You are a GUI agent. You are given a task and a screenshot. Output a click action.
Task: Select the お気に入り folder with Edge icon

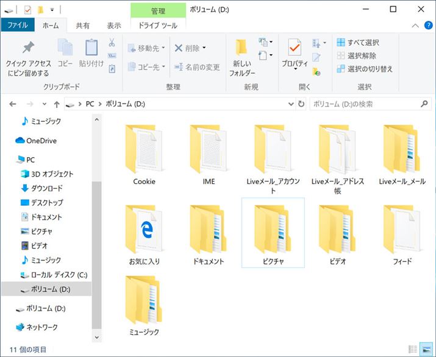144,235
